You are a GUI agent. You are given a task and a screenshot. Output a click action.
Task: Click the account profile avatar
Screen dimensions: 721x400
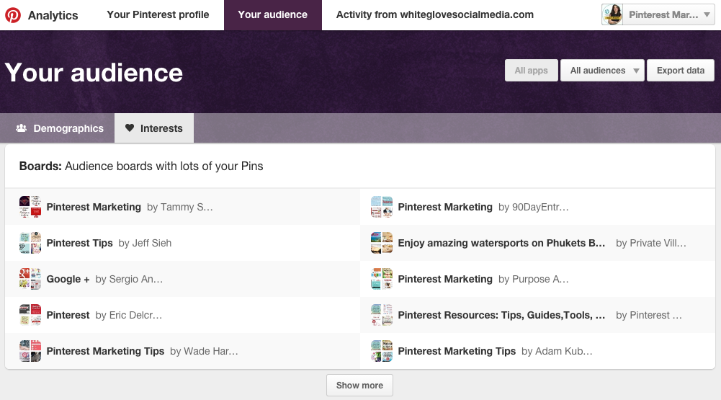pyautogui.click(x=612, y=14)
